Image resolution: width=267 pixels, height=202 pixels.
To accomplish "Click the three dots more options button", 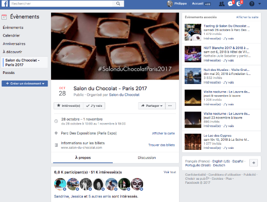I will pos(170,106).
